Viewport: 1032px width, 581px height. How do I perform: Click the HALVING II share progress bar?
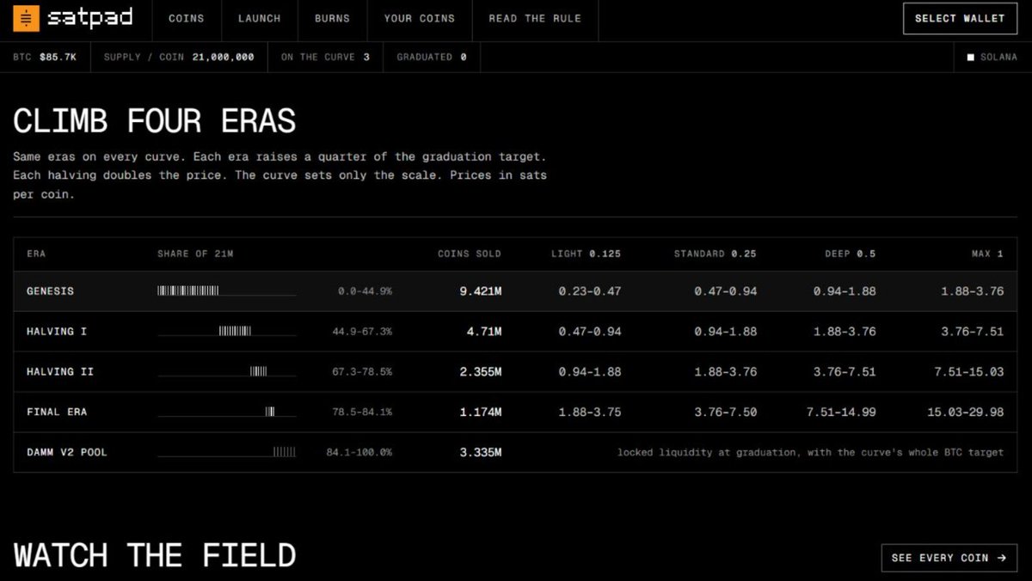227,371
